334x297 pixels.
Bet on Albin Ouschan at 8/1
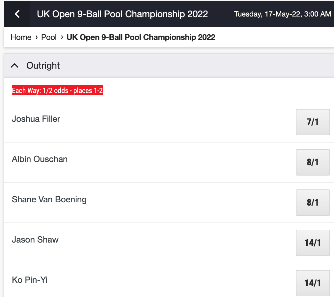pos(313,162)
